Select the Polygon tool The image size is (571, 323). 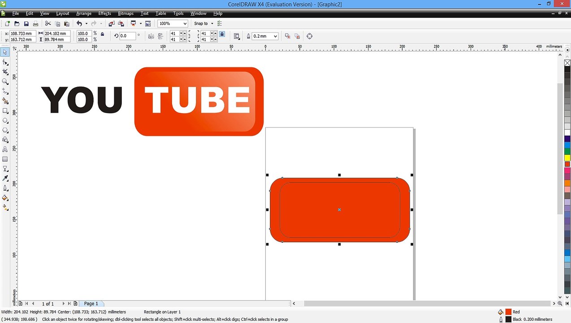[5, 130]
